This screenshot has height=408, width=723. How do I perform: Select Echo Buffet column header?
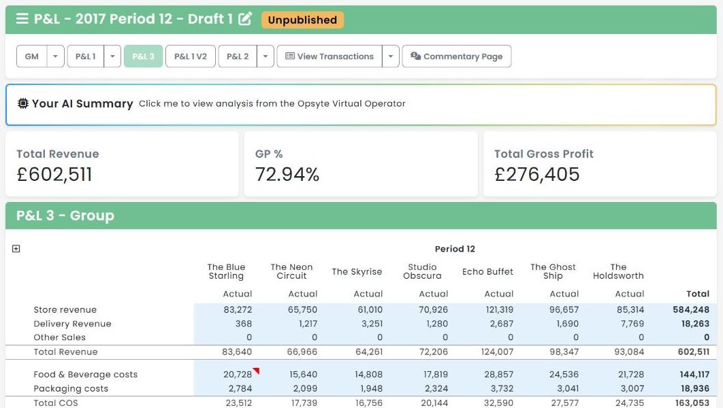tap(488, 272)
